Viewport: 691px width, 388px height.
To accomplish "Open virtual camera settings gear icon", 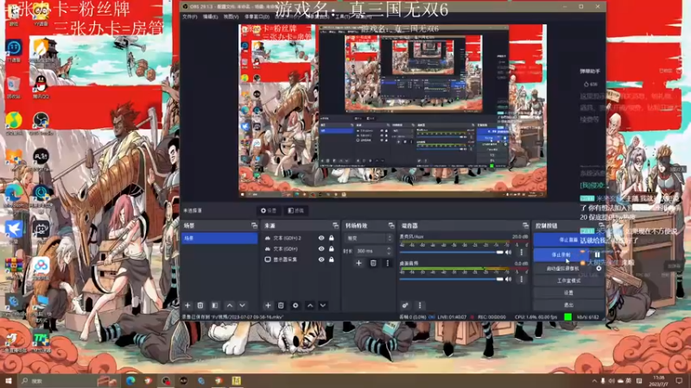I will (599, 268).
